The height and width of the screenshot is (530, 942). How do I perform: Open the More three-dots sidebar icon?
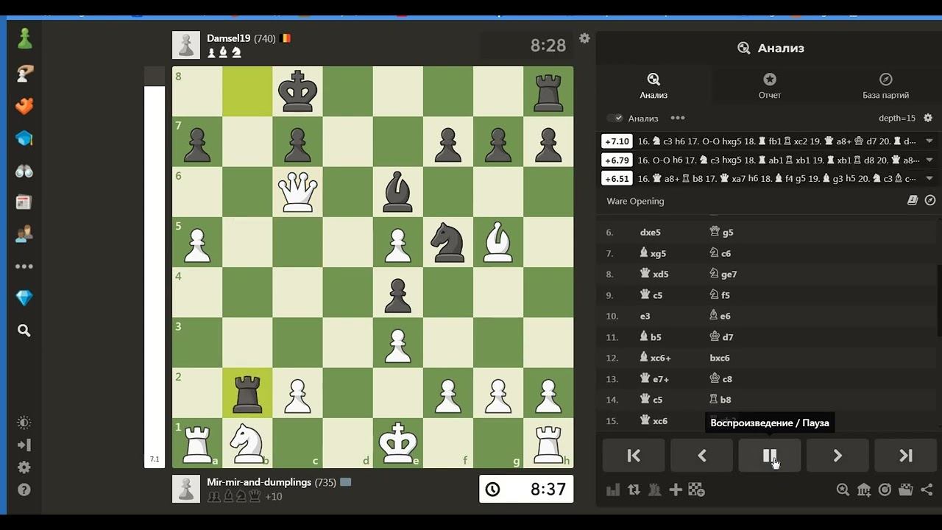24,266
